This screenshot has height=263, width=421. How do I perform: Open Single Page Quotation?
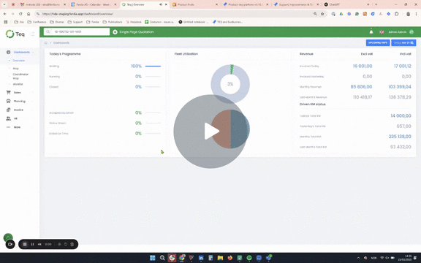[137, 32]
